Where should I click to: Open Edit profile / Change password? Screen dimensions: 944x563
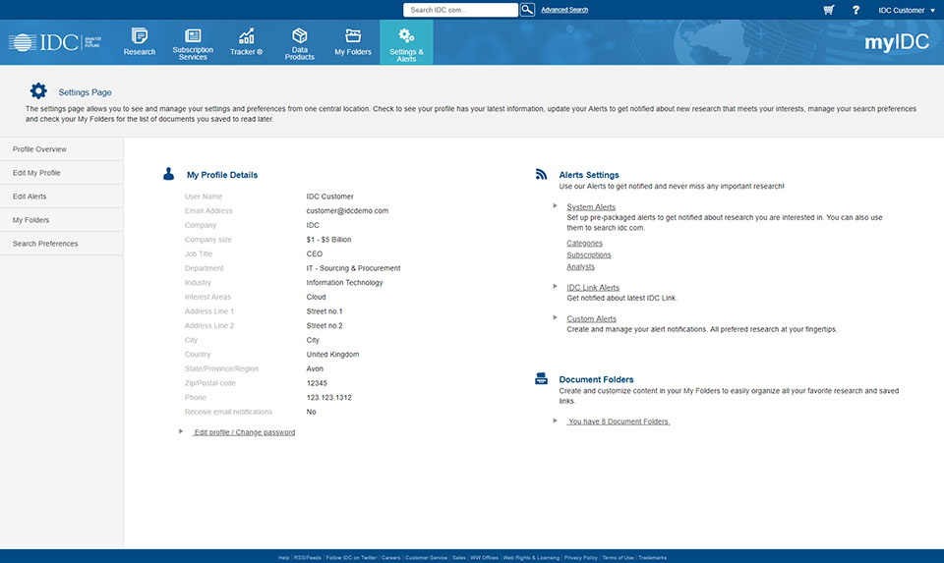pos(244,432)
